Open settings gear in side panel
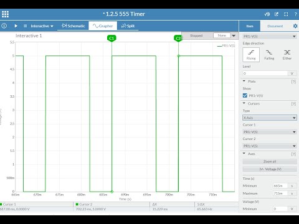The height and width of the screenshot is (224, 299). tap(295, 26)
